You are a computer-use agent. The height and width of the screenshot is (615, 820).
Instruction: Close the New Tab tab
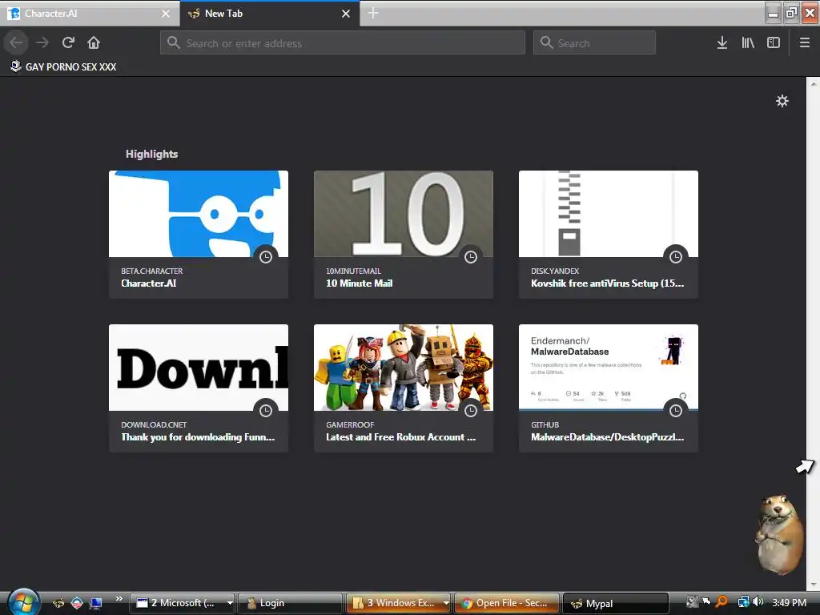[346, 14]
